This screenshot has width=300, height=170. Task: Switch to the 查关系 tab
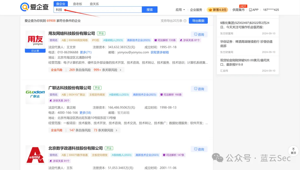tap(94, 4)
